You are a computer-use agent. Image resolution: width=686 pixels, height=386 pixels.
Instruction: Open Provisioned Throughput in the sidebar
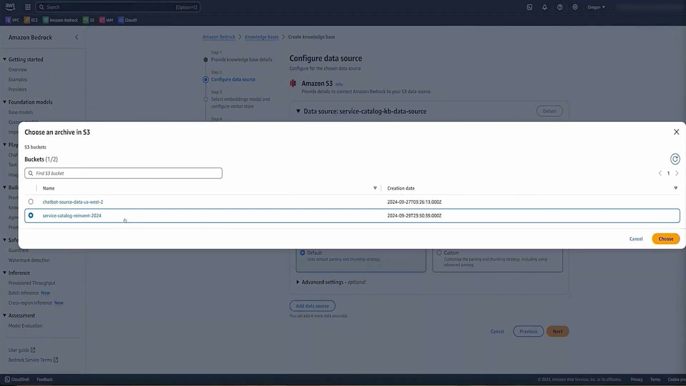[x=32, y=283]
